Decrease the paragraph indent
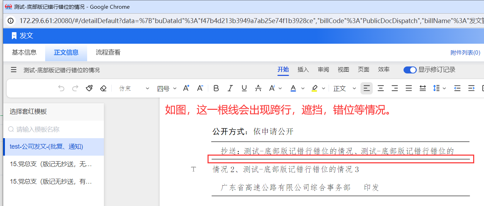The width and height of the screenshot is (484, 206). coord(457,88)
